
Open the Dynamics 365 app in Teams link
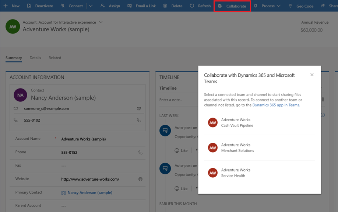pos(276,105)
